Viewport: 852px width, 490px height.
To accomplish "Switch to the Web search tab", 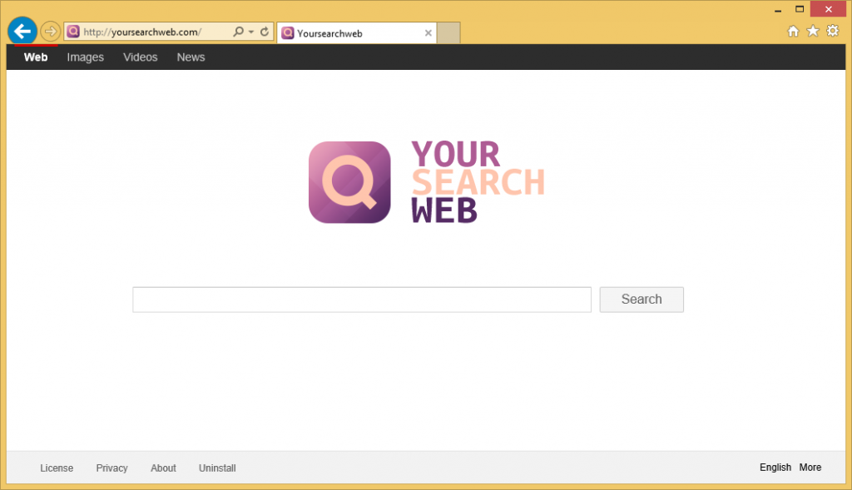I will click(36, 57).
